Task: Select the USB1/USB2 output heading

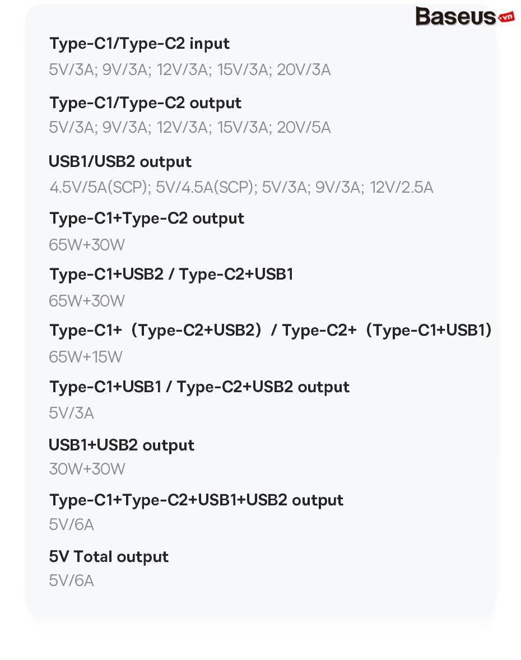Action: pyautogui.click(x=120, y=161)
